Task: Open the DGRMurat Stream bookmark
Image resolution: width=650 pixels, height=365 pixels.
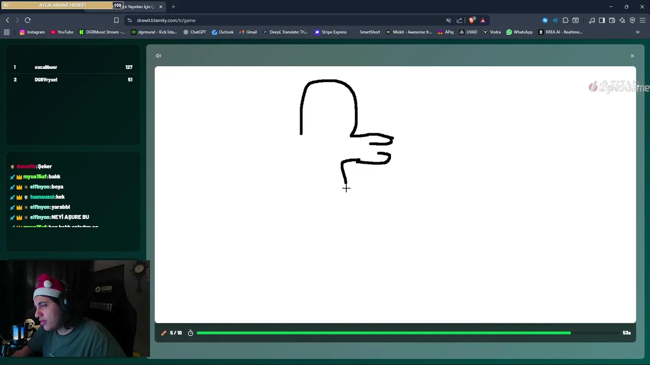Action: pos(102,32)
